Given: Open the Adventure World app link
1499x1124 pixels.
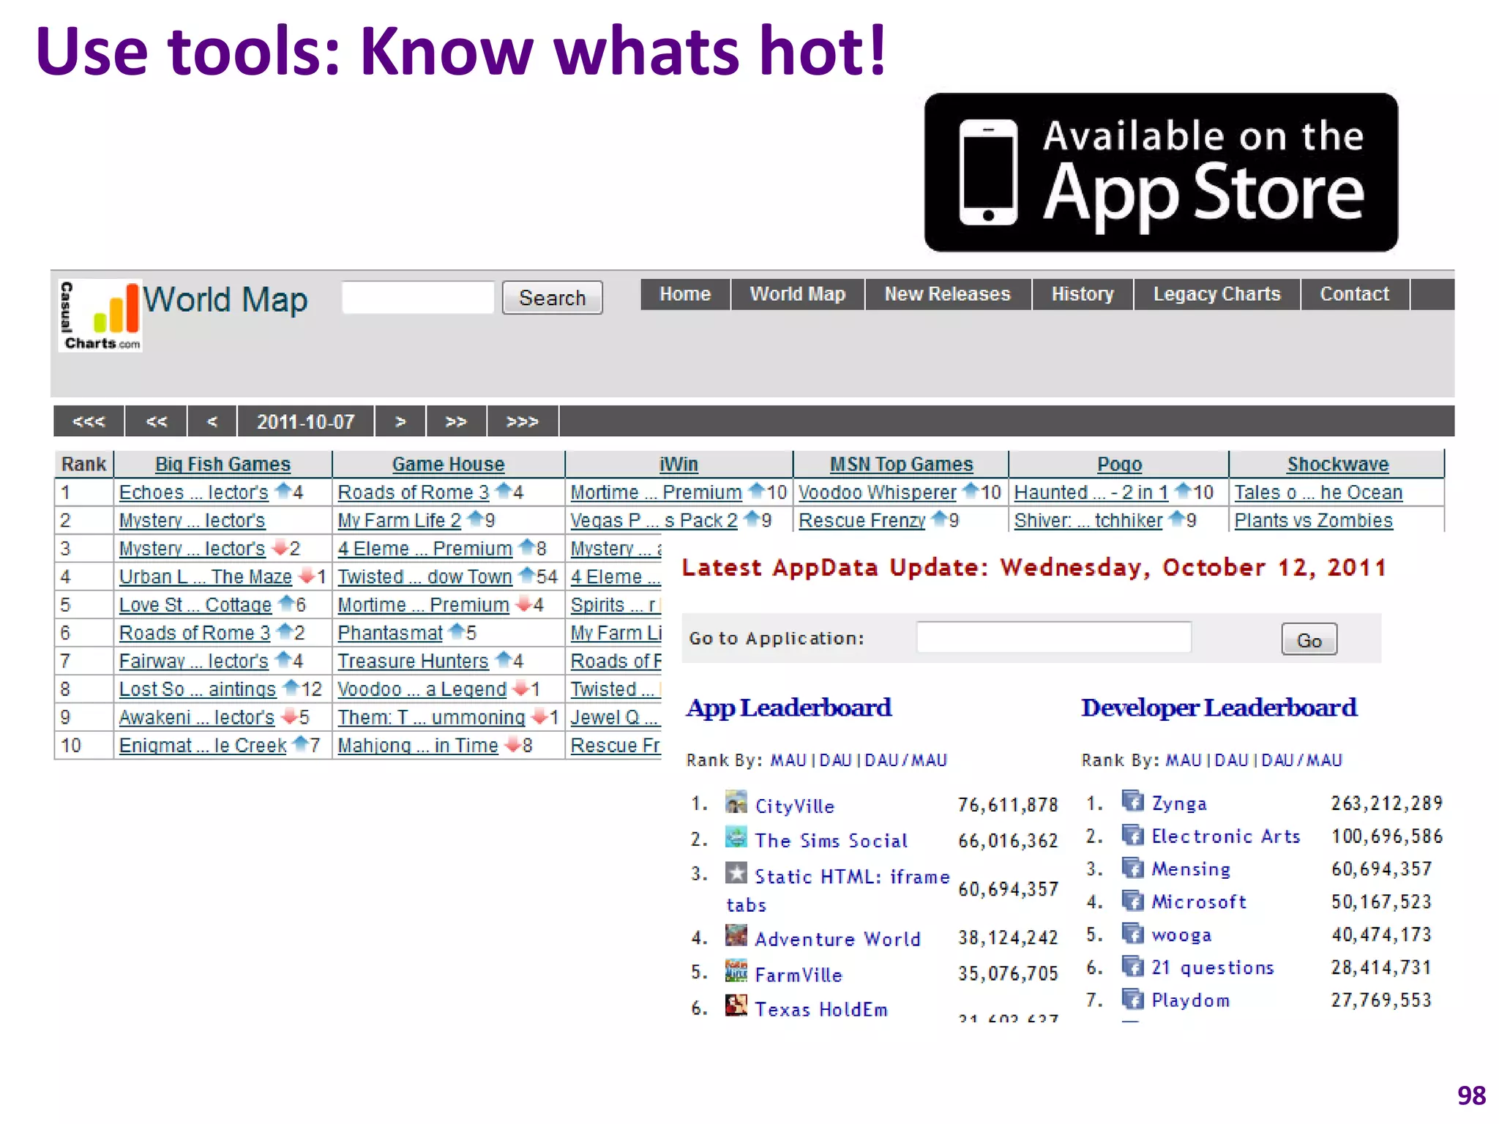Looking at the screenshot, I should [837, 939].
